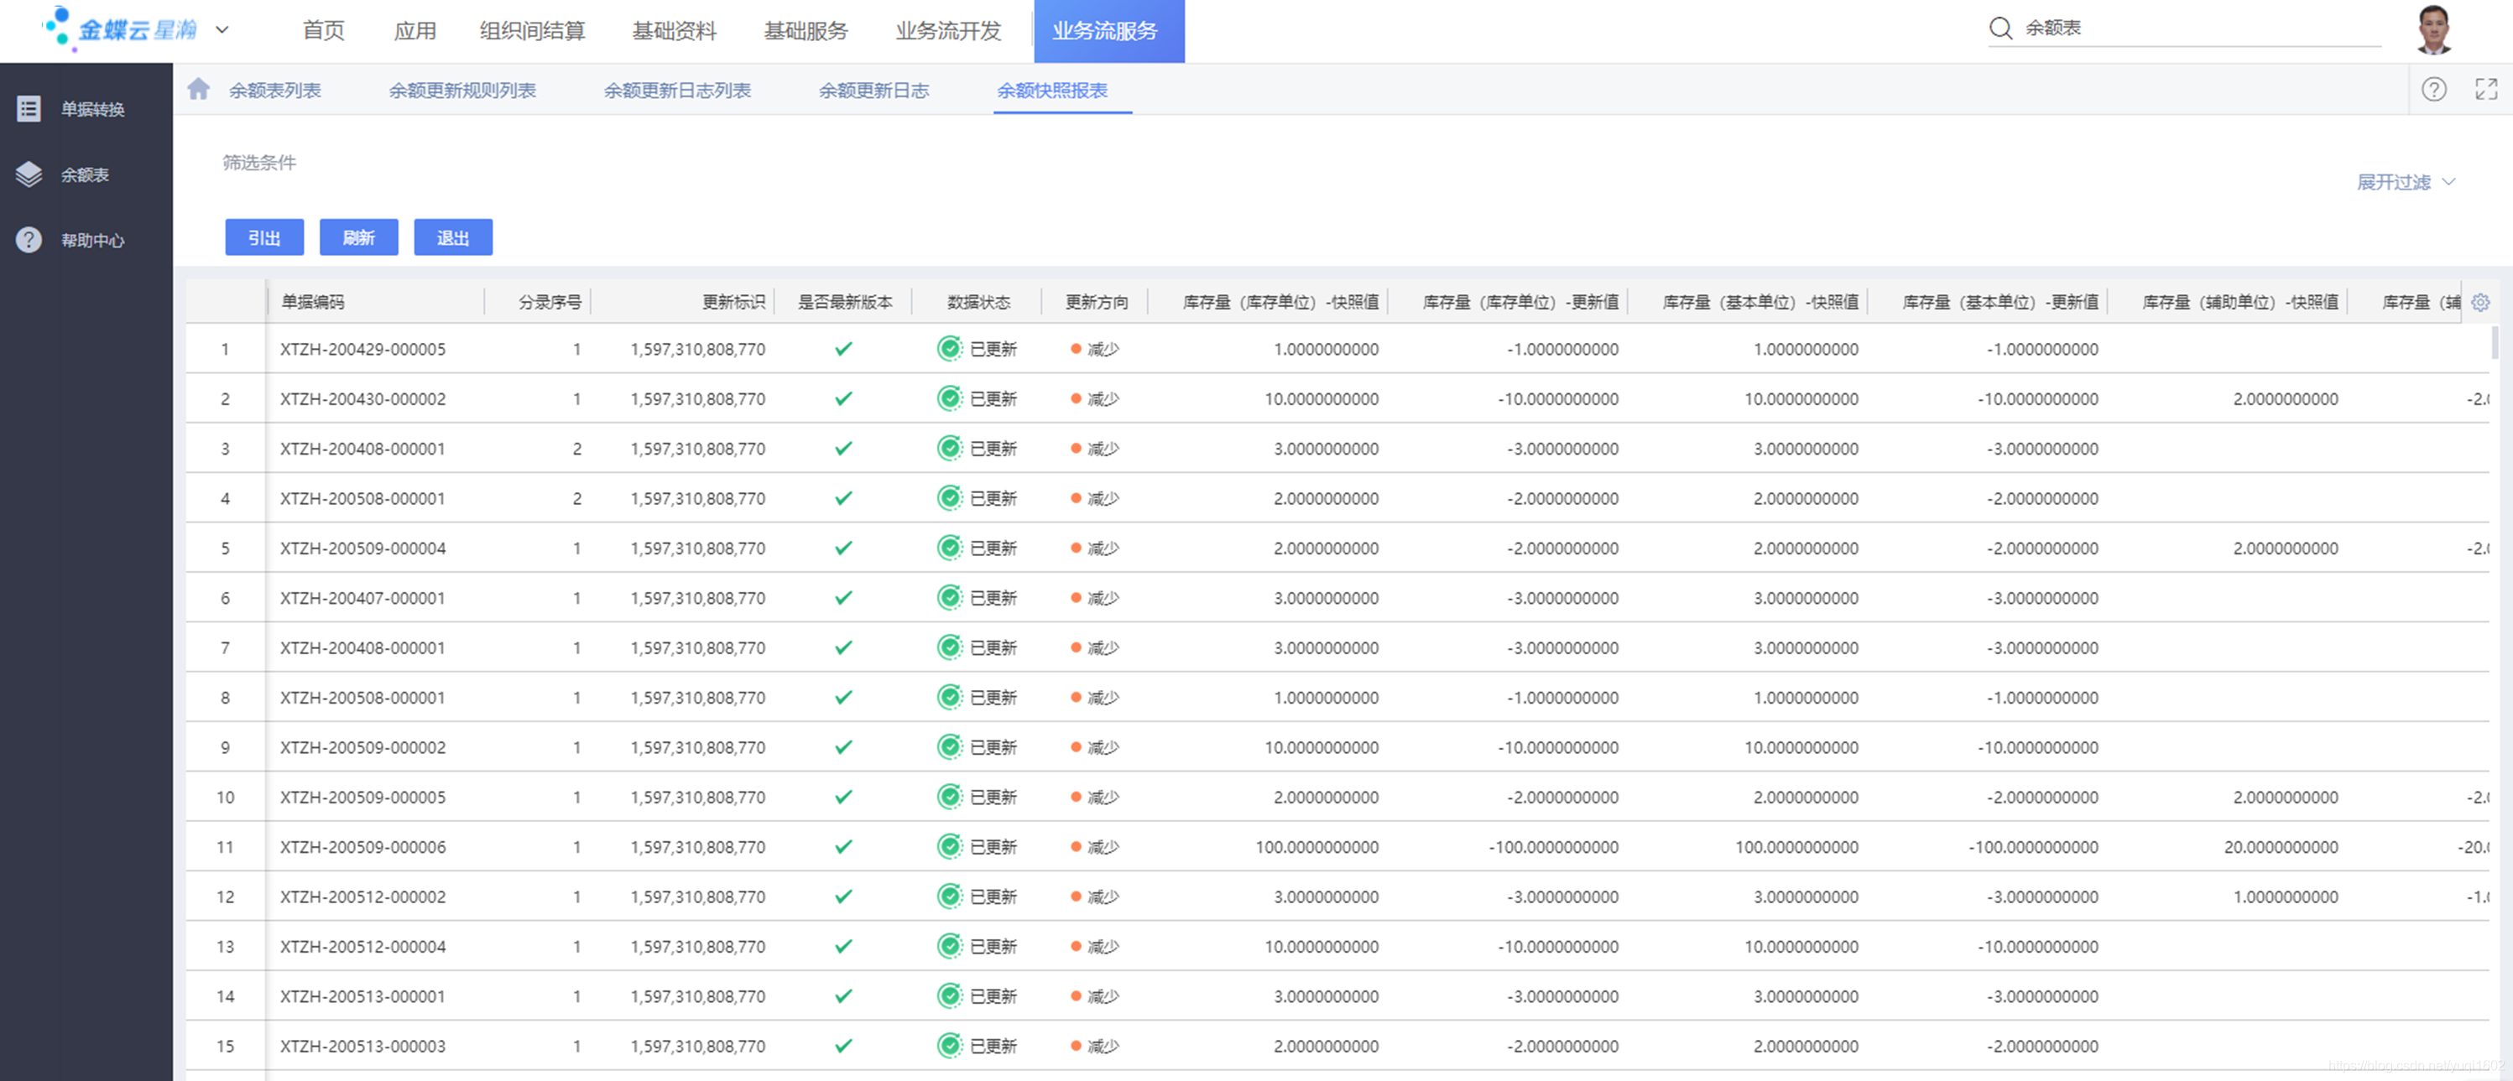Click the fullscreen expand icon
Image resolution: width=2513 pixels, height=1081 pixels.
pyautogui.click(x=2485, y=90)
